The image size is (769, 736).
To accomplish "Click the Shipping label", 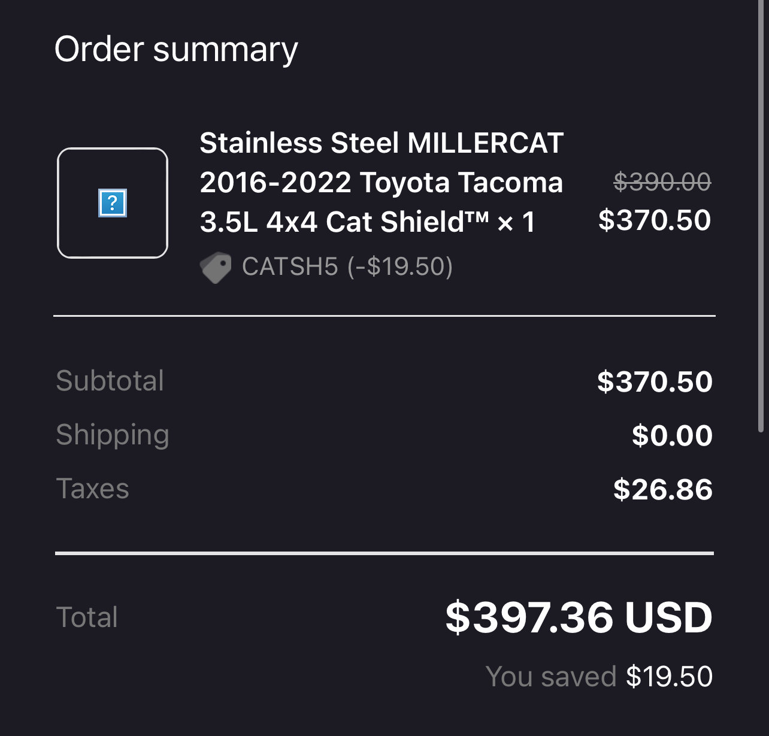I will click(x=113, y=435).
